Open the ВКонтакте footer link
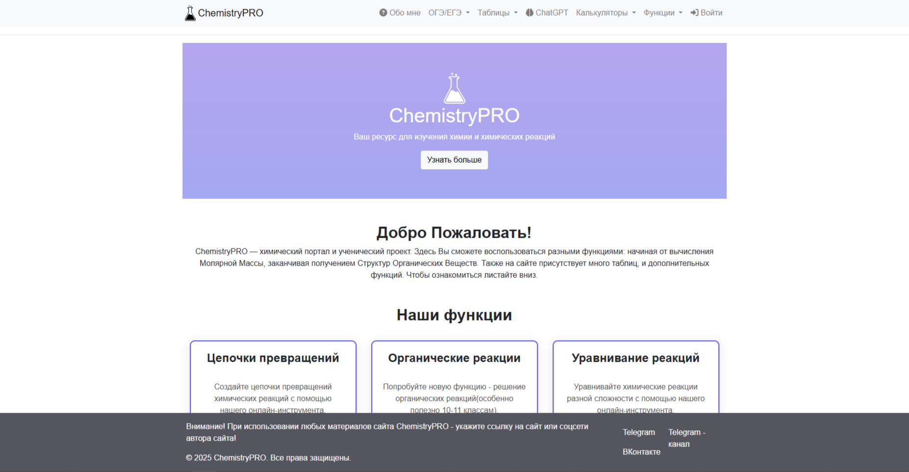Viewport: 909px width, 472px height. [x=641, y=452]
